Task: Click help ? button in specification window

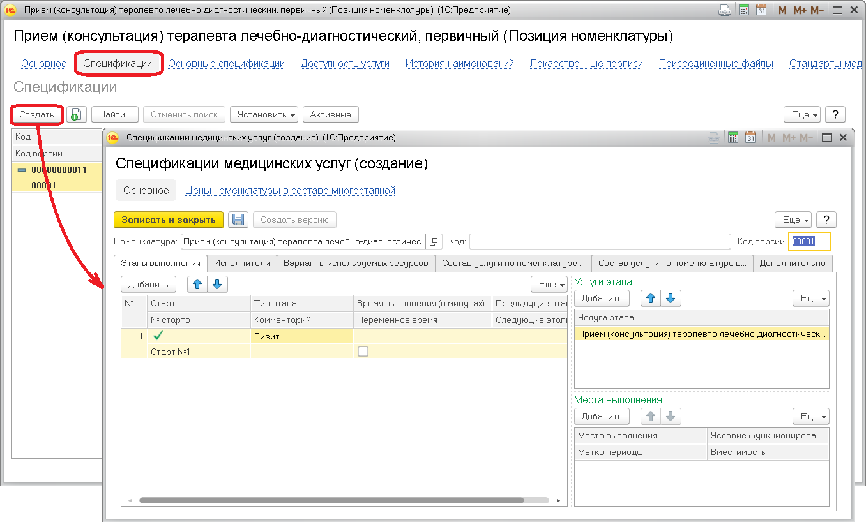Action: click(826, 220)
